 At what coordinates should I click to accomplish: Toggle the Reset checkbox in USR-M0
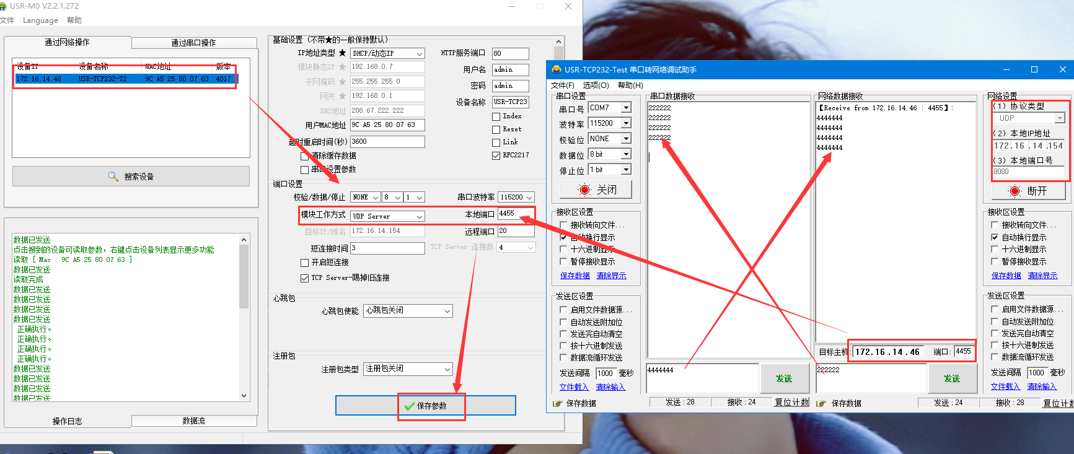(x=496, y=129)
